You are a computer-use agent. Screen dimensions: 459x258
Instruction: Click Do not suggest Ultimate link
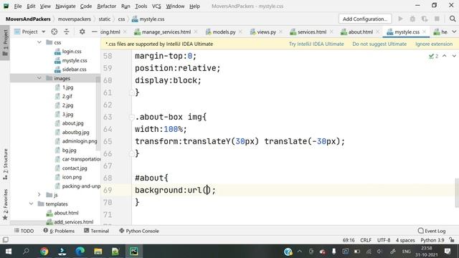pos(379,44)
